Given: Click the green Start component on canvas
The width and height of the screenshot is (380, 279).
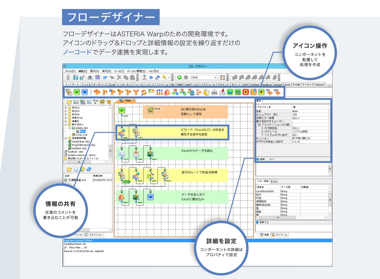Looking at the screenshot, I should tap(122, 110).
